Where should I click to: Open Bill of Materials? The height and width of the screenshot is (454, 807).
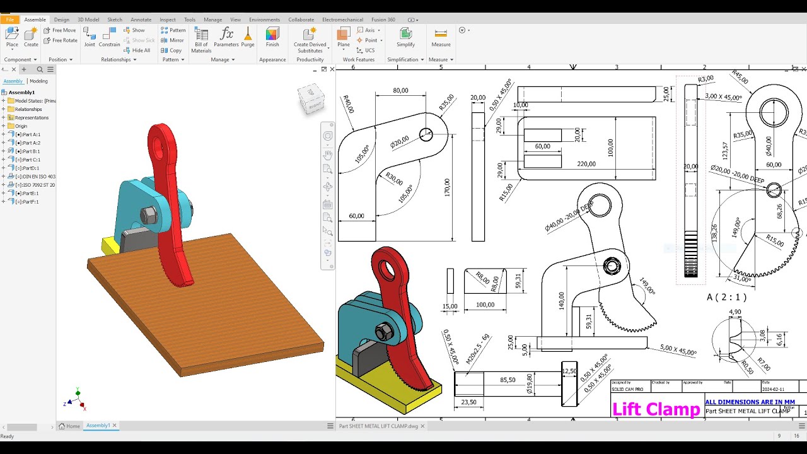click(201, 40)
